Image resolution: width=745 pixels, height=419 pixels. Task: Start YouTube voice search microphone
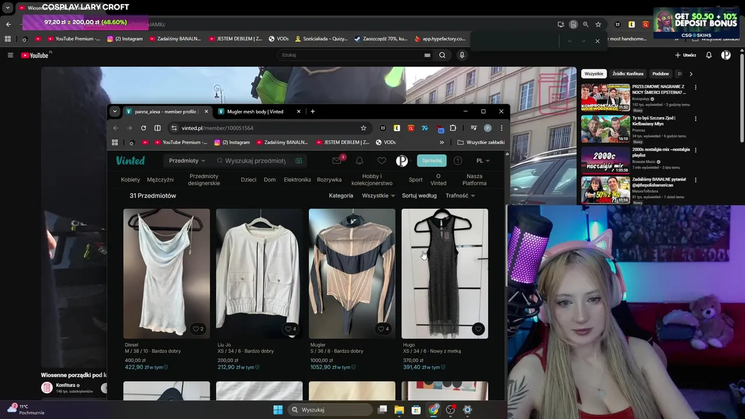point(462,55)
